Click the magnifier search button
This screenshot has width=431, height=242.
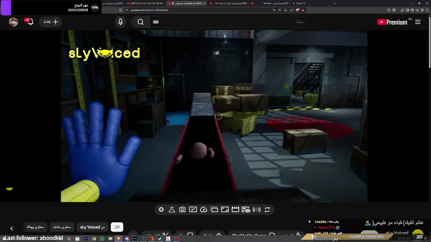coord(140,22)
